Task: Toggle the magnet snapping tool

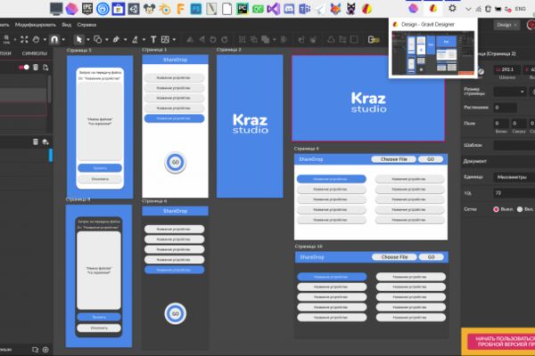Action: point(54,39)
